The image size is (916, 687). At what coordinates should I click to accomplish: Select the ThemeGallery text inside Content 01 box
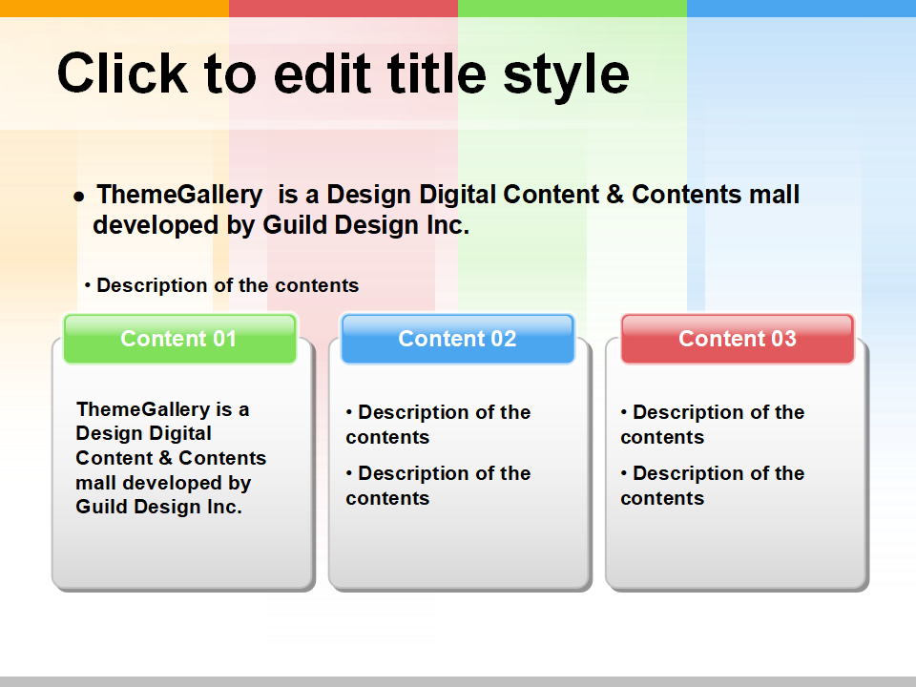[x=171, y=458]
